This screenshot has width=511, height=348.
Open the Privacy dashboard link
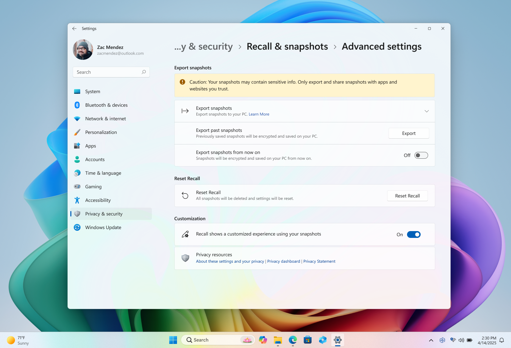coord(283,261)
